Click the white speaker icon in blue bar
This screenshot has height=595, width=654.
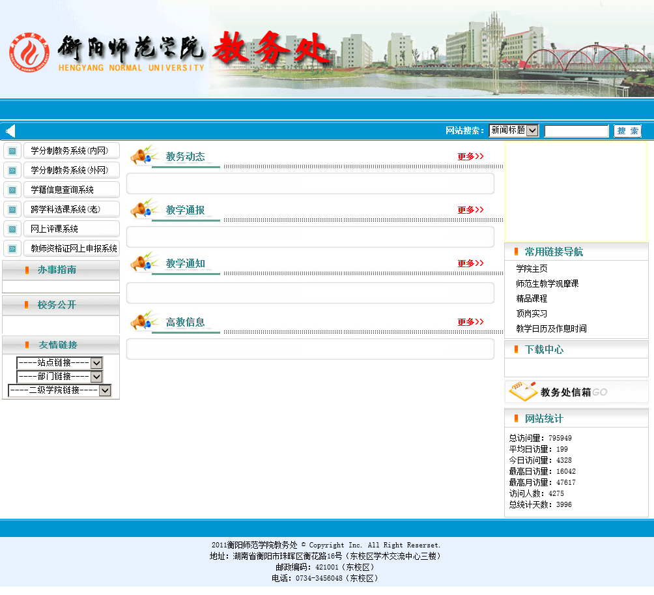tap(10, 131)
